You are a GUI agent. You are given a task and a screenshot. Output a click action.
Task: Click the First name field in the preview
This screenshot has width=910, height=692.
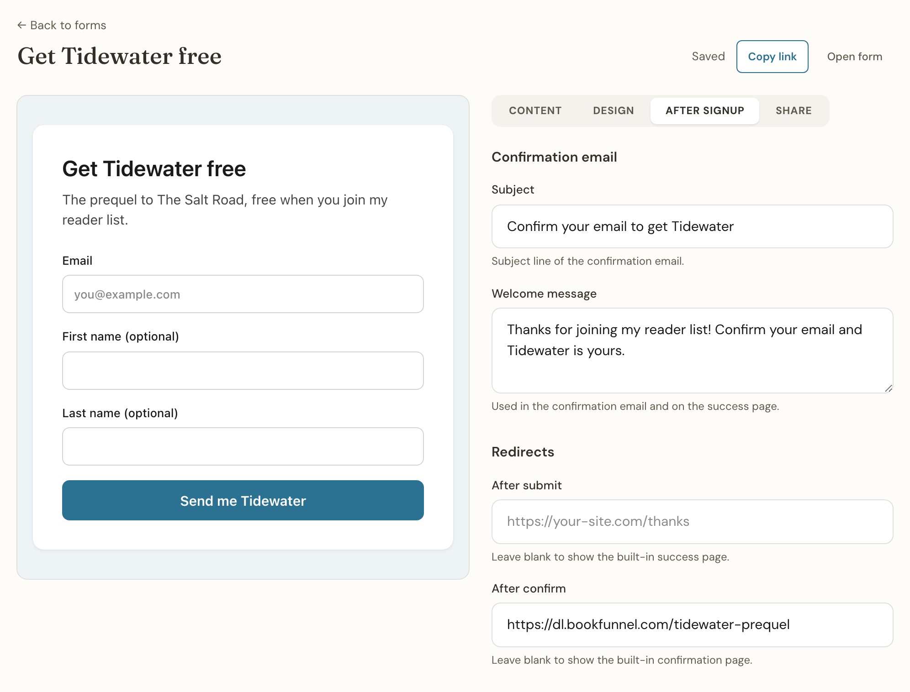pyautogui.click(x=243, y=370)
